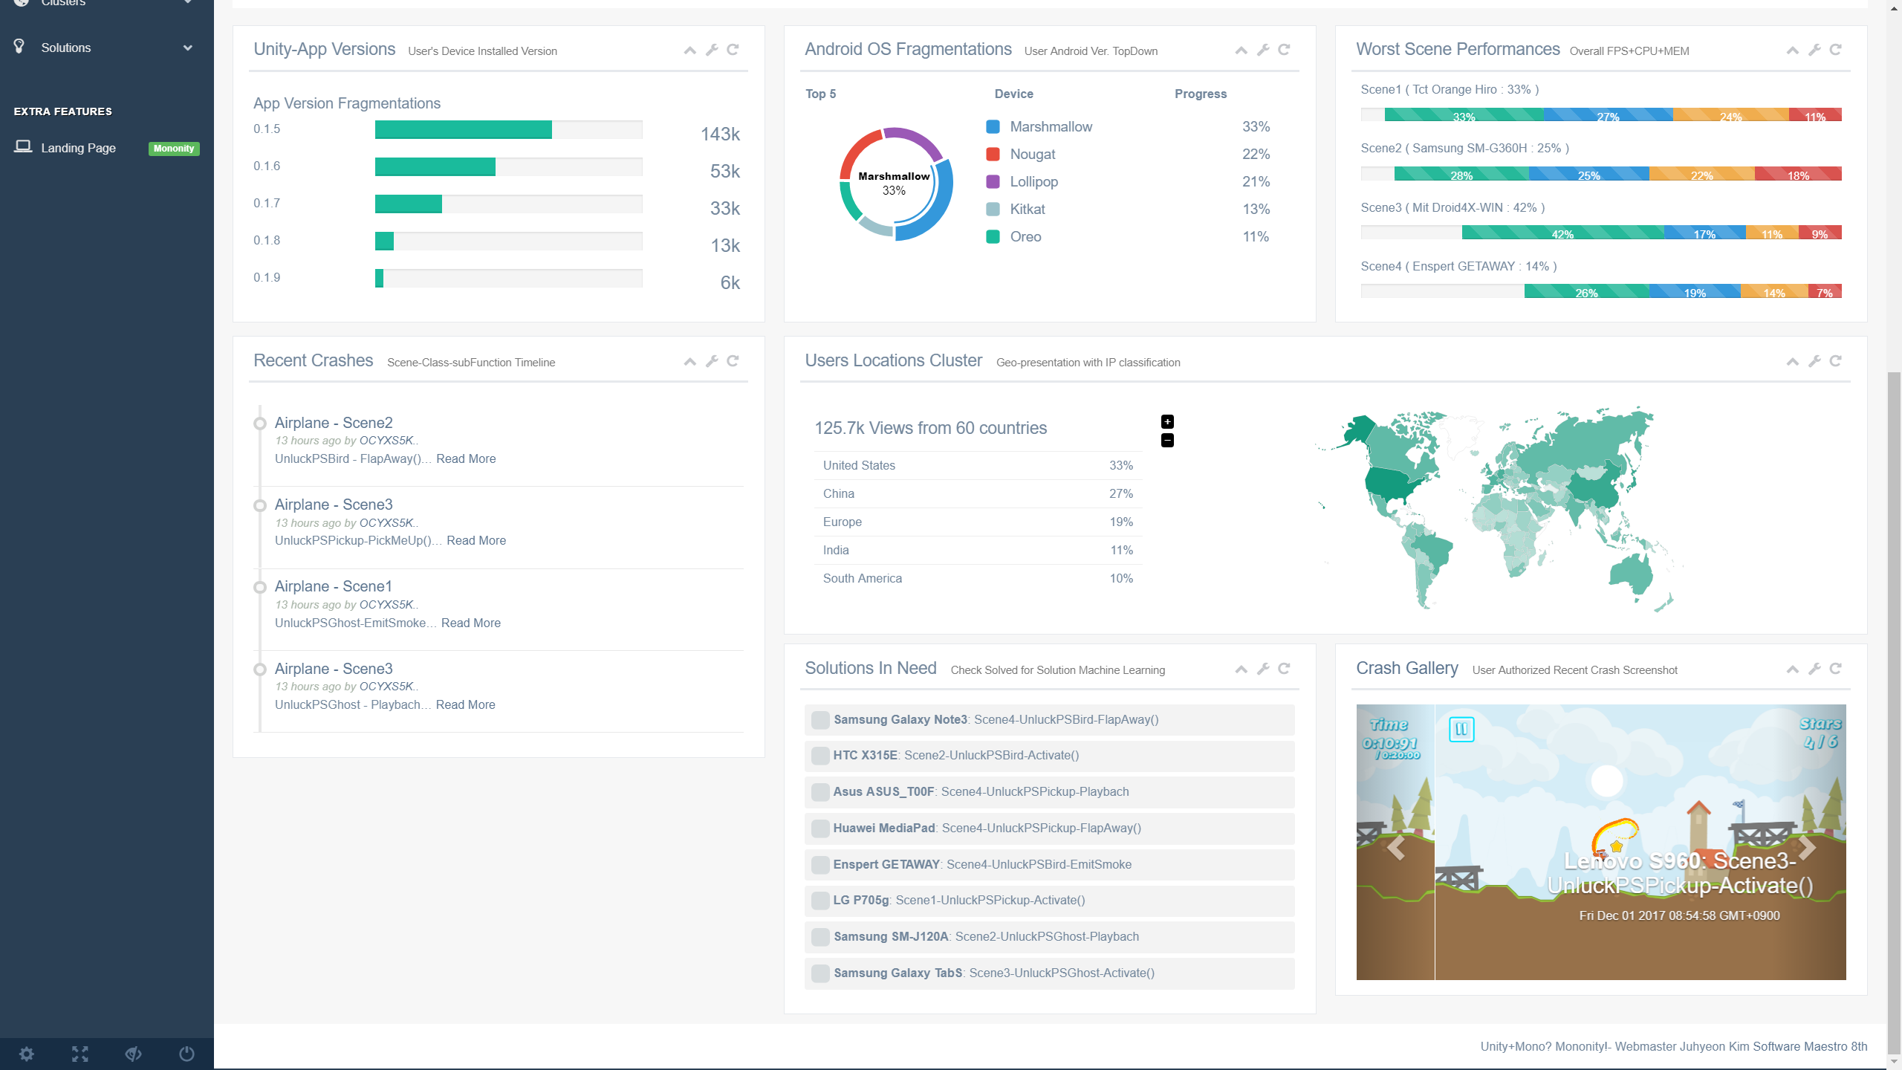Refresh Users Locations Cluster panel
The height and width of the screenshot is (1070, 1902).
[x=1835, y=361]
